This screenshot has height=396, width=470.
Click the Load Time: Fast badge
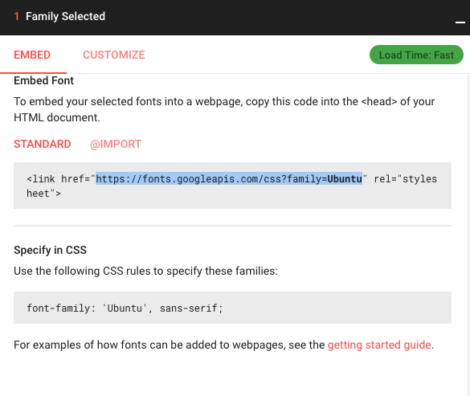(x=416, y=55)
